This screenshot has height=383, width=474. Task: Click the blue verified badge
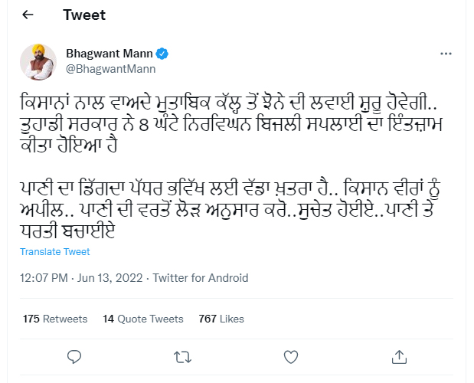163,54
